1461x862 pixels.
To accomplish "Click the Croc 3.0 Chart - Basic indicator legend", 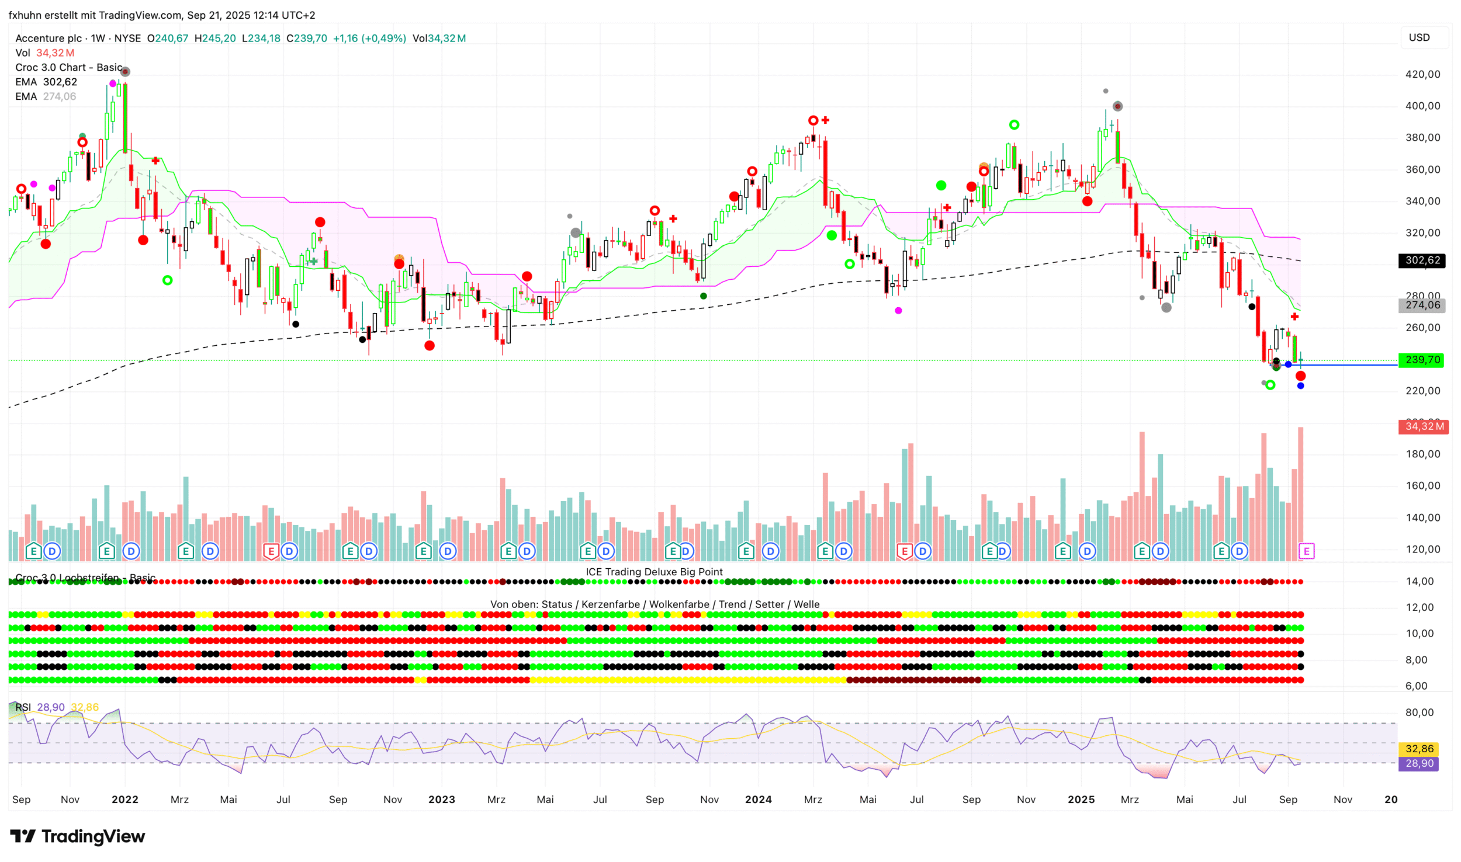I will pyautogui.click(x=68, y=67).
